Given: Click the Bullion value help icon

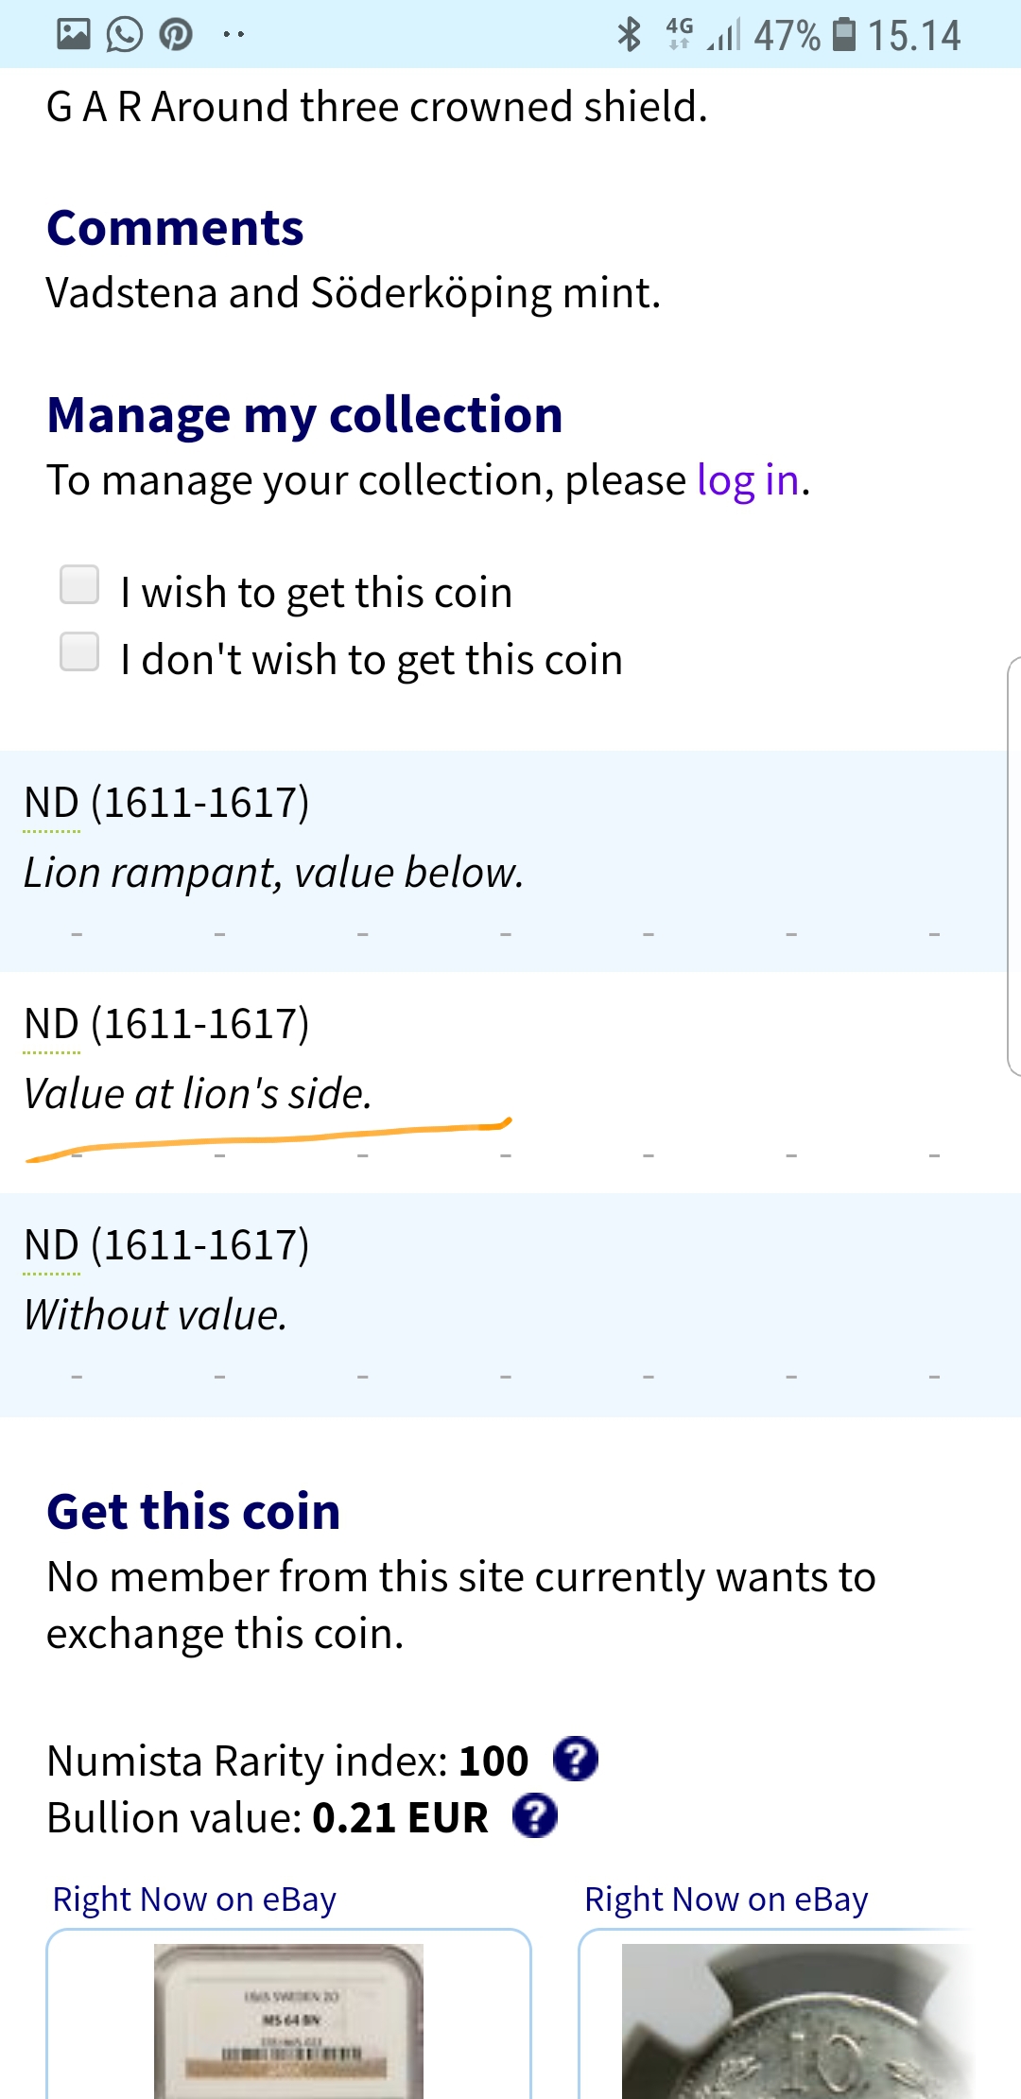Looking at the screenshot, I should [535, 1816].
